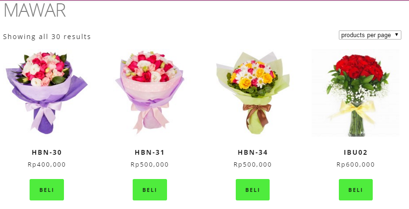Viewport: 409px width, 209px height.
Task: Click the Rp500,000 price under HBN-34
Action: point(253,165)
